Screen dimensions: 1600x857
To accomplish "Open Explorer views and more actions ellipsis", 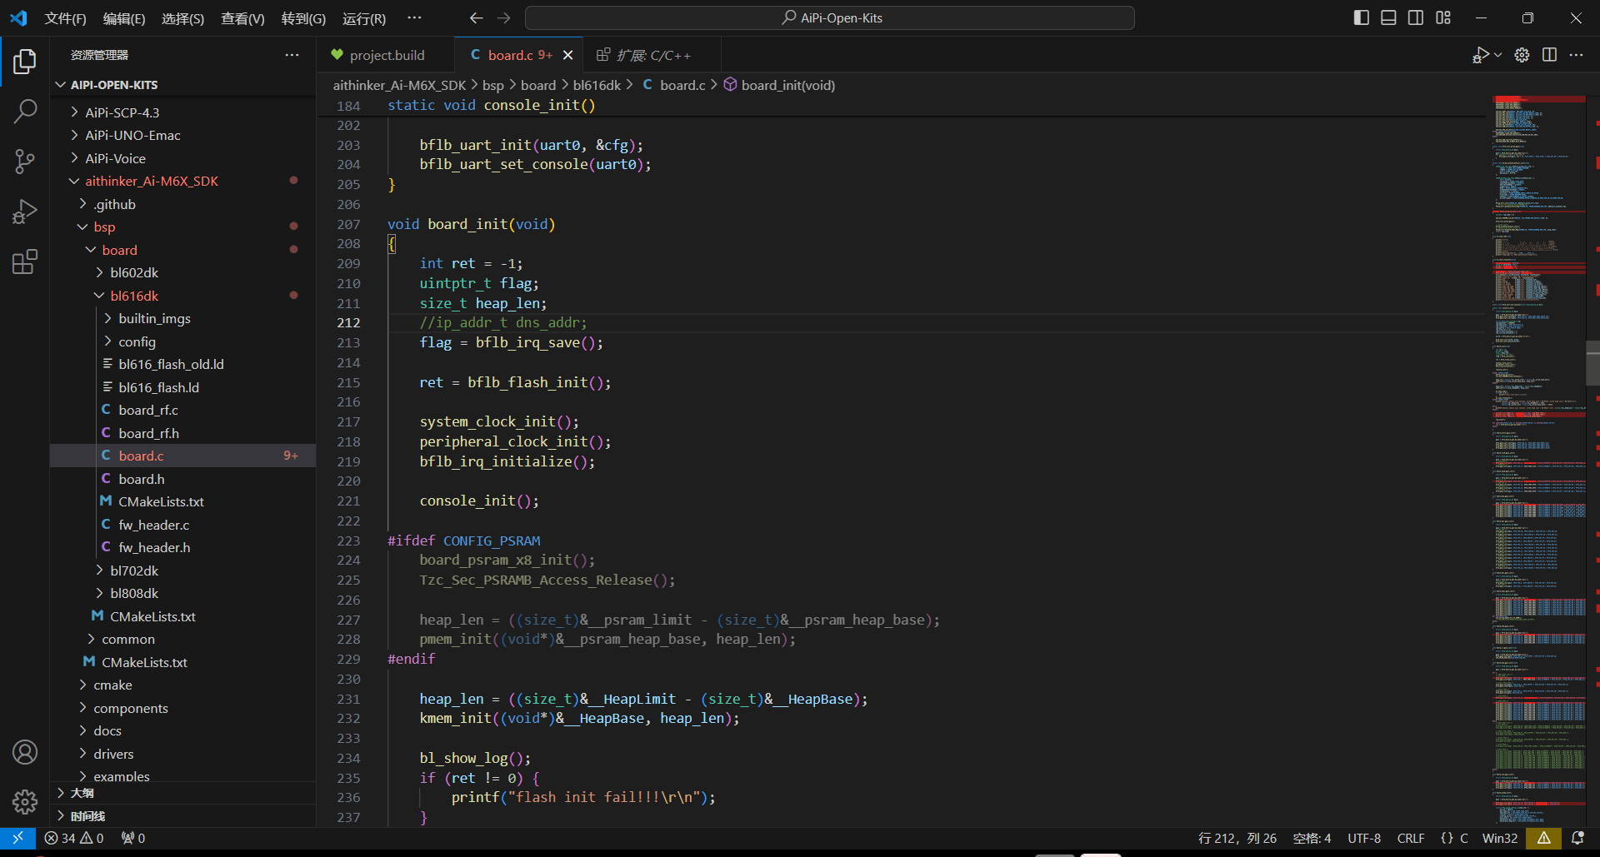I will click(292, 55).
